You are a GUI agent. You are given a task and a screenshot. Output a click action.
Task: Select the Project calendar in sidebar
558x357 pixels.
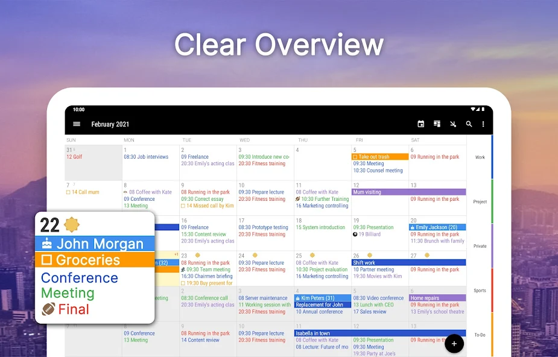[480, 201]
